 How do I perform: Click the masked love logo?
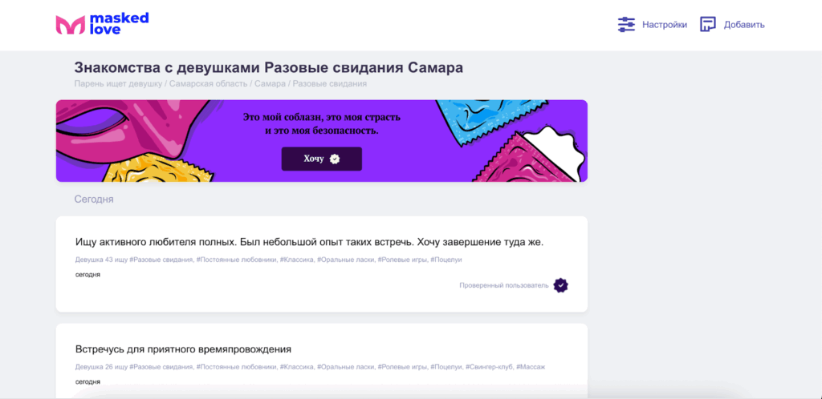pyautogui.click(x=102, y=24)
